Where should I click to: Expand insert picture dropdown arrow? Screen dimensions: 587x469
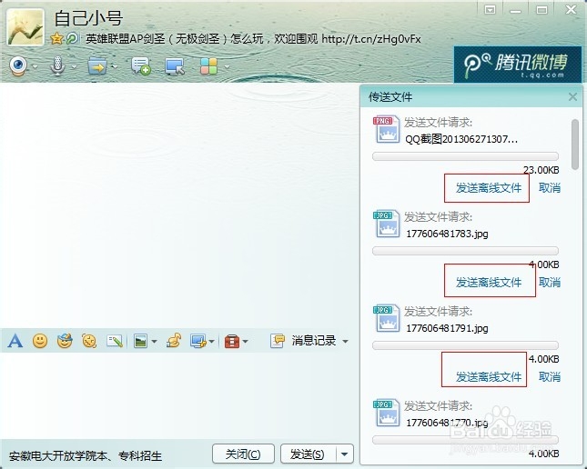154,341
